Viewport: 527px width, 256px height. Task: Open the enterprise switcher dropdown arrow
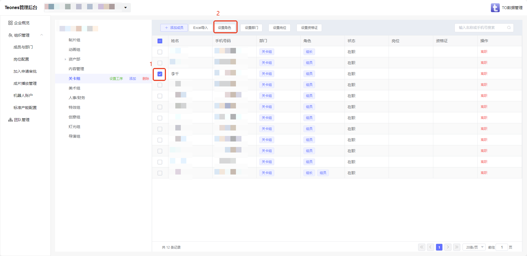(125, 8)
